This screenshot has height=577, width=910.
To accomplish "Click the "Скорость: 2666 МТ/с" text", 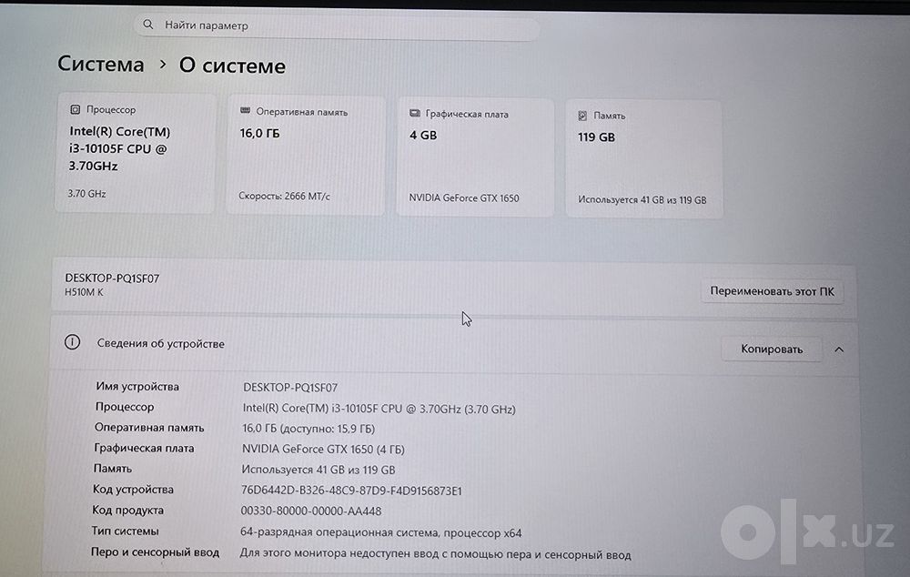I will pyautogui.click(x=284, y=197).
